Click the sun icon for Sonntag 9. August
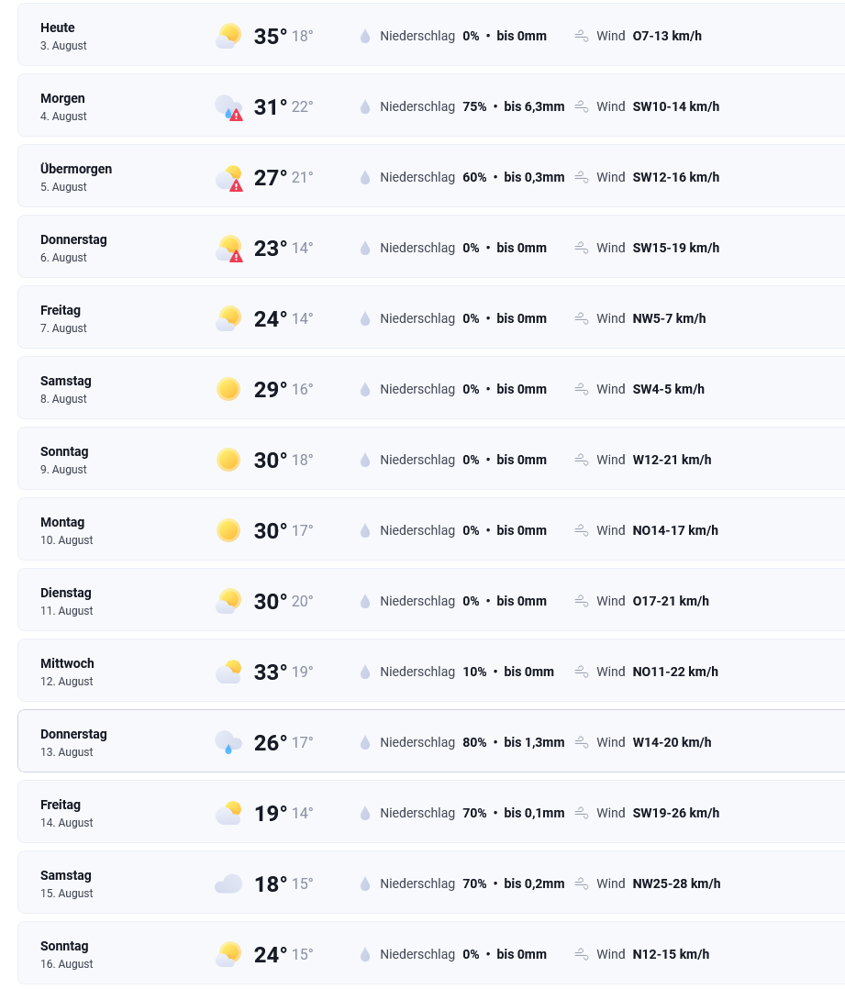The image size is (845, 989). click(x=228, y=460)
